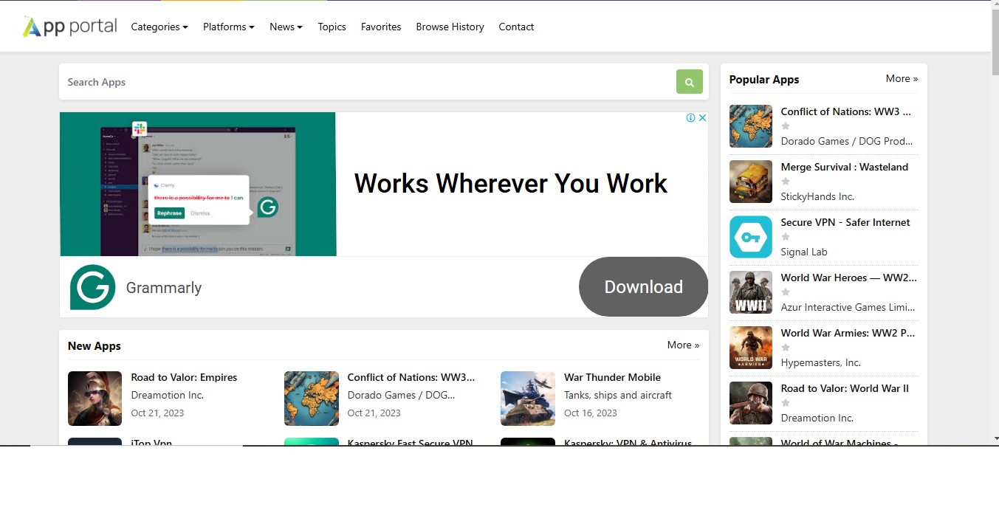
Task: Open Road to Valor: Empires icon
Action: (x=95, y=399)
